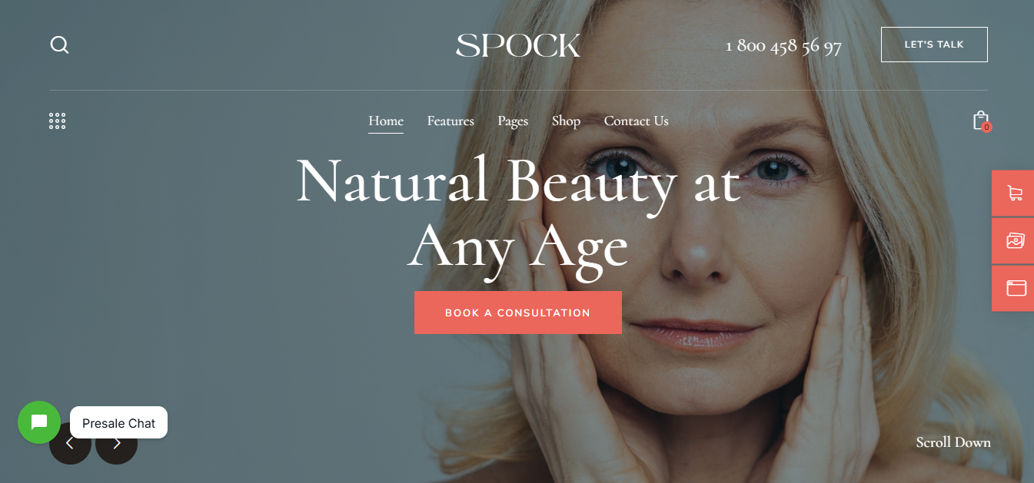Image resolution: width=1034 pixels, height=483 pixels.
Task: Click the Scroll Down link
Action: click(x=953, y=442)
